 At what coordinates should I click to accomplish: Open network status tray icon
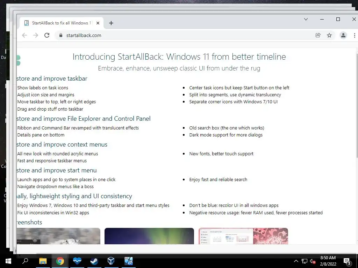(x=305, y=261)
